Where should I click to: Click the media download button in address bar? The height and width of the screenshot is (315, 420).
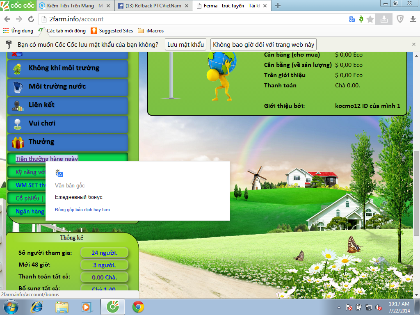[384, 19]
